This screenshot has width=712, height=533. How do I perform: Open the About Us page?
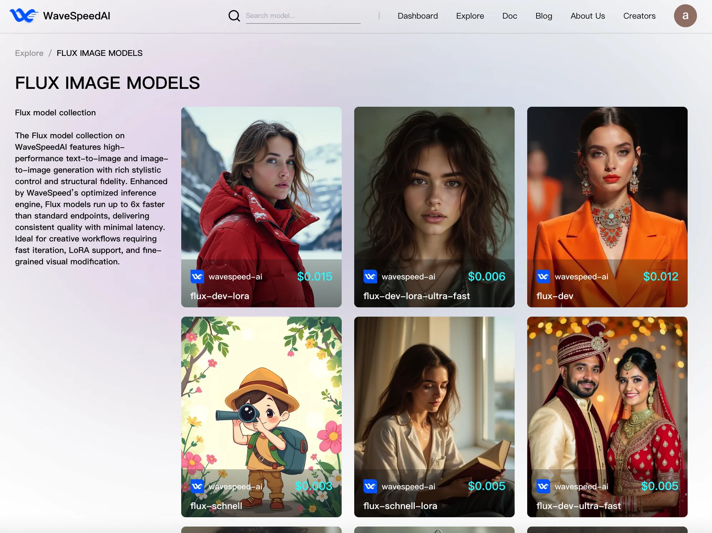pyautogui.click(x=588, y=16)
